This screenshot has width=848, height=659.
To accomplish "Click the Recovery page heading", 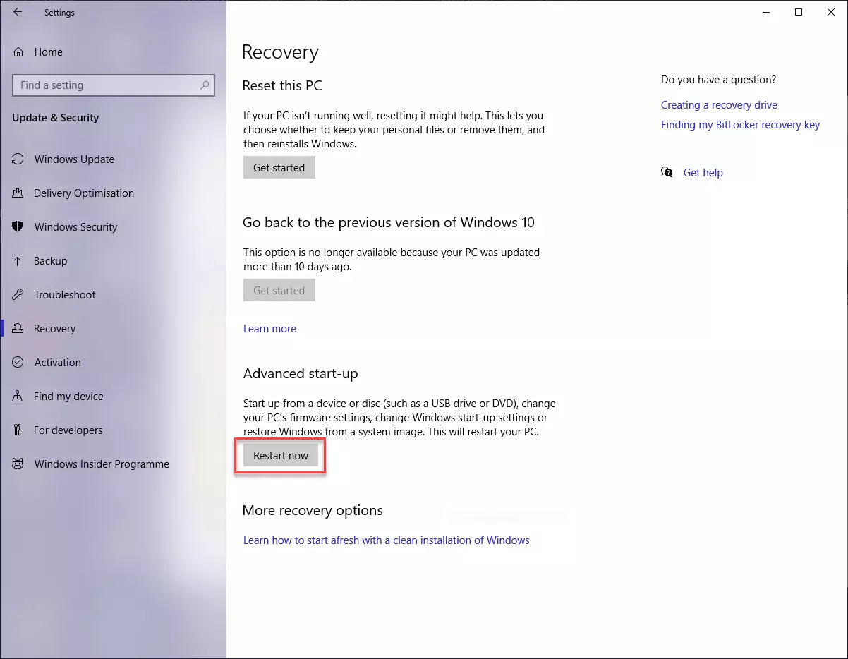I will (x=280, y=52).
